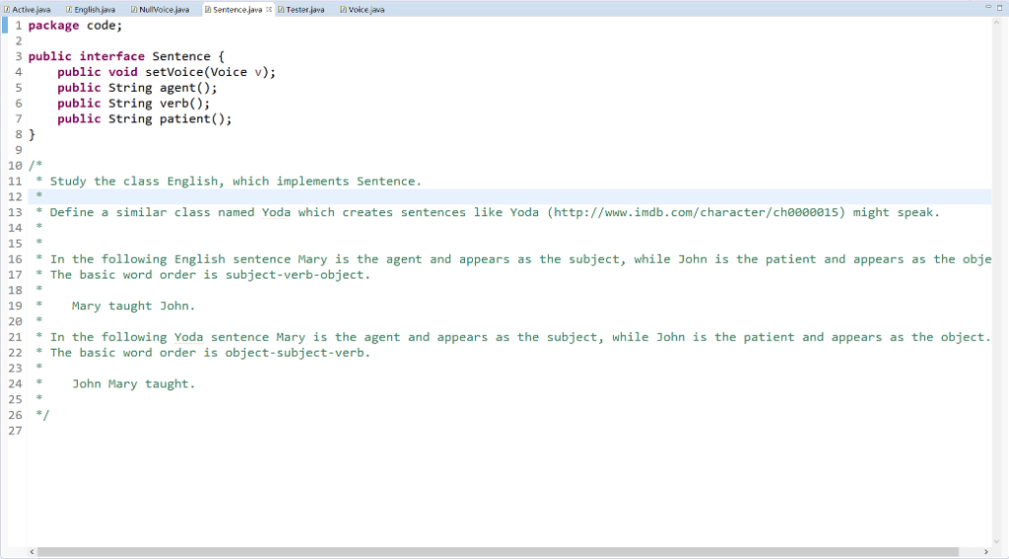Click the horizontal scrollbar thumb

(x=498, y=552)
